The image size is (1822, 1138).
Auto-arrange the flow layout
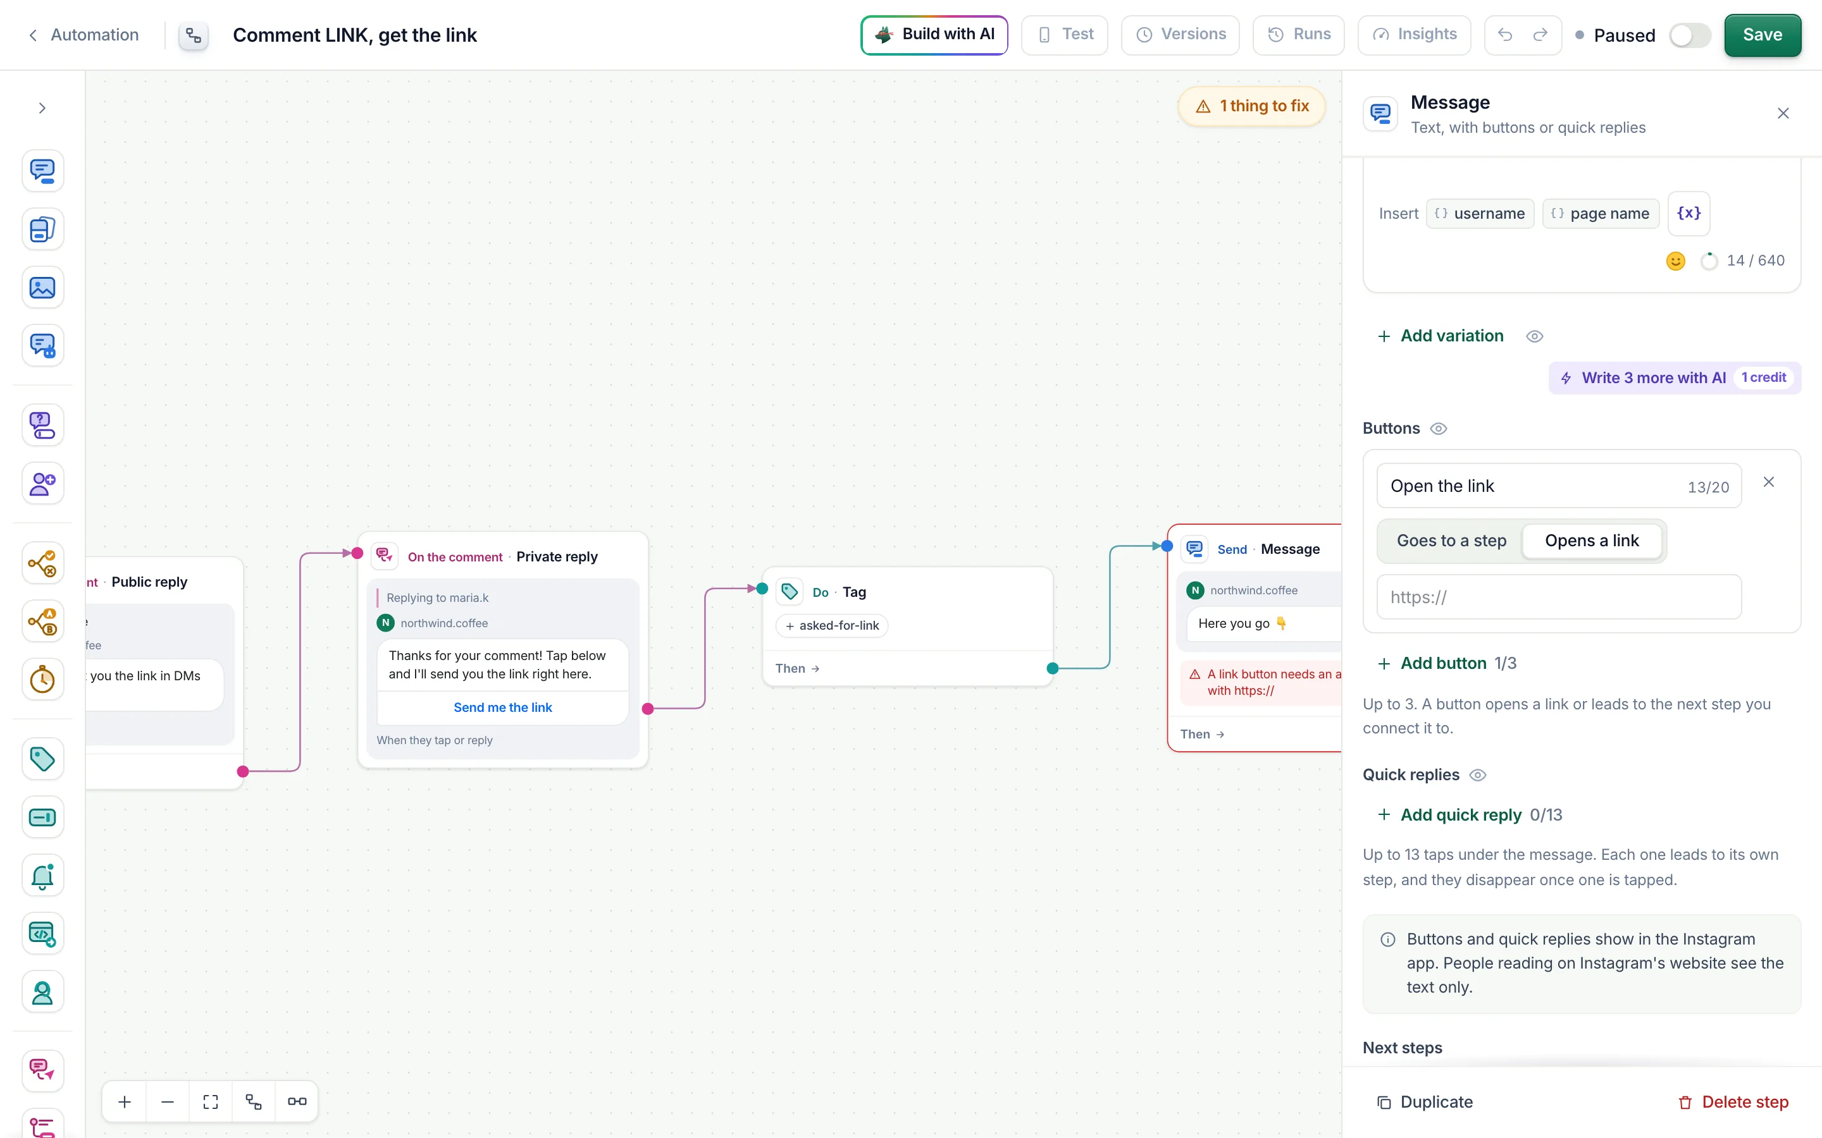pos(253,1102)
